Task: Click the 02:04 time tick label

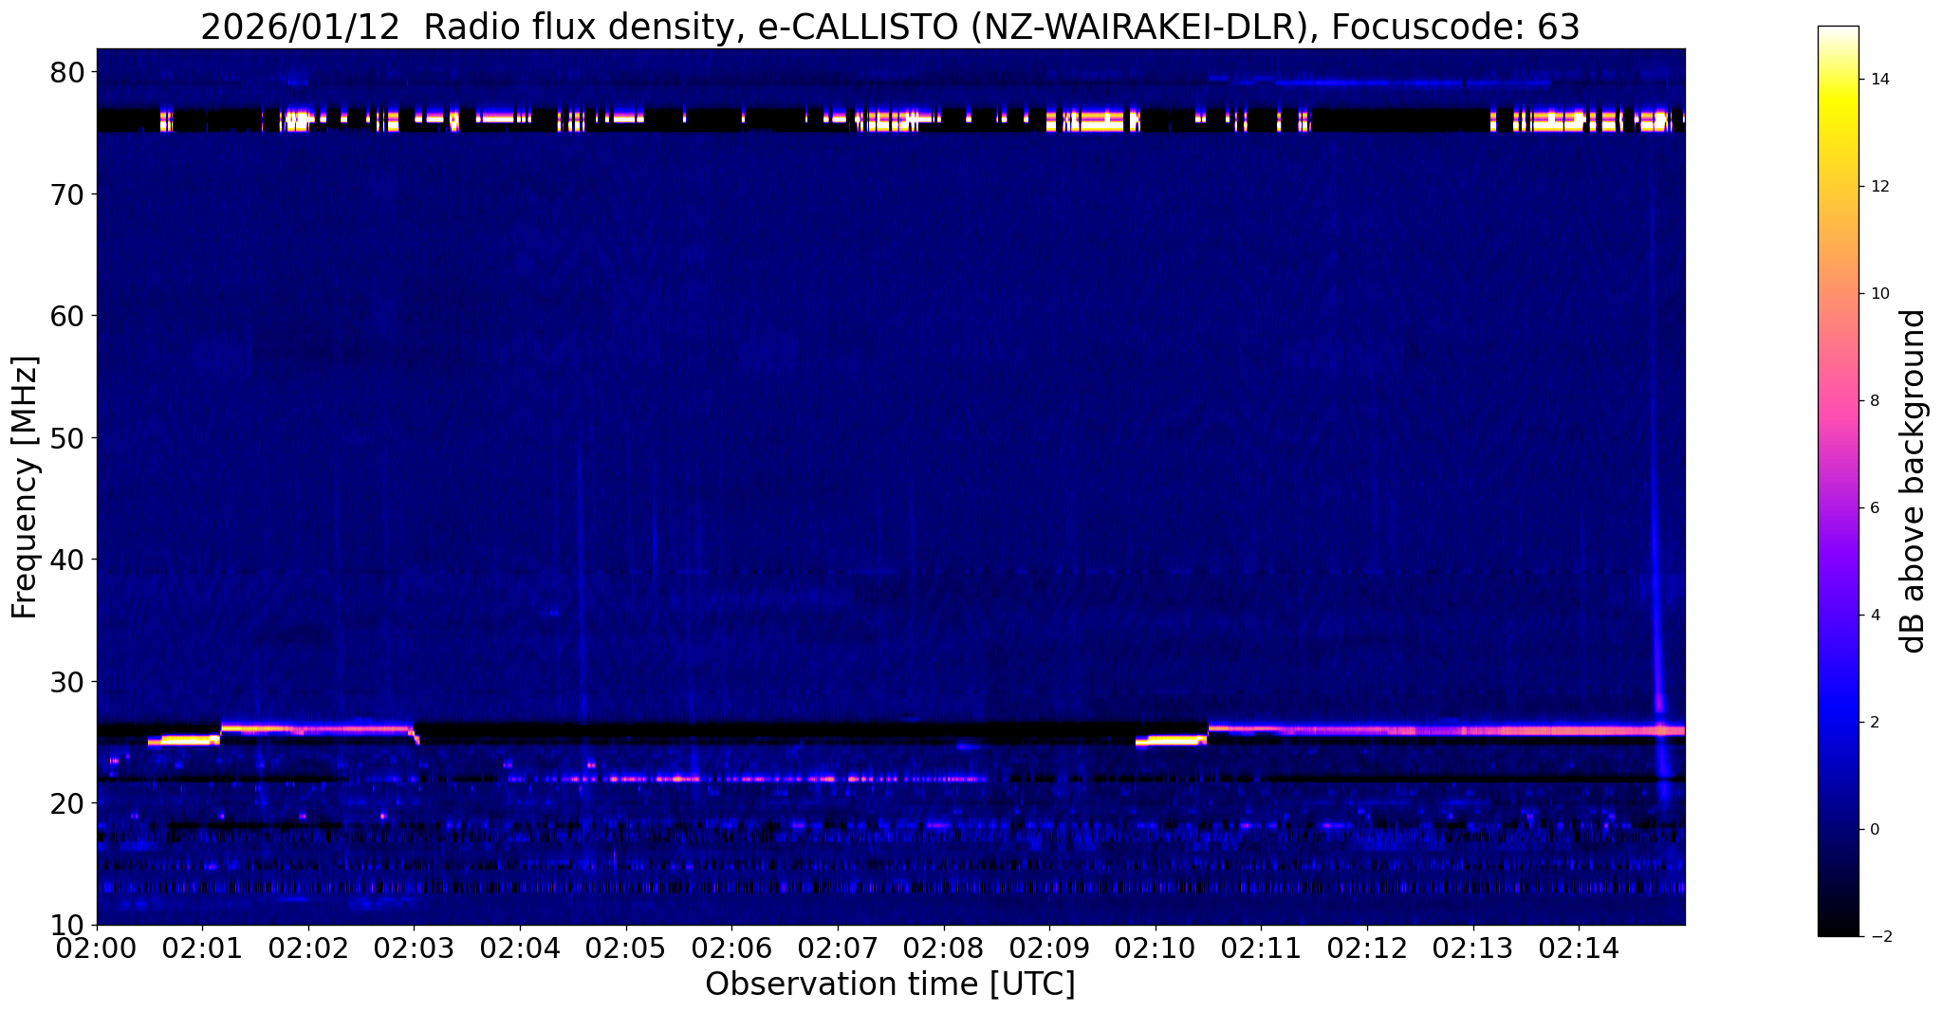Action: [520, 948]
